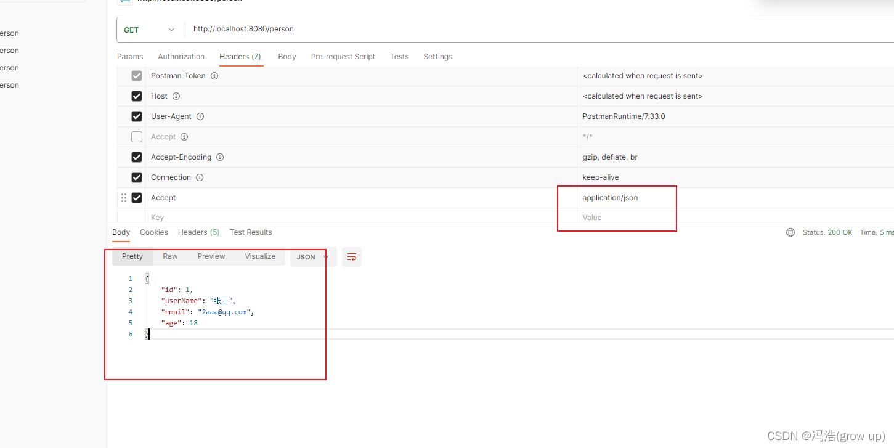Toggle the word wrap icon in response toolbar
Screen dimensions: 894x448
pyautogui.click(x=352, y=257)
